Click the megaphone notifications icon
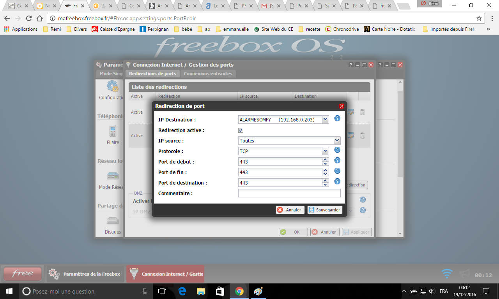 [464, 274]
